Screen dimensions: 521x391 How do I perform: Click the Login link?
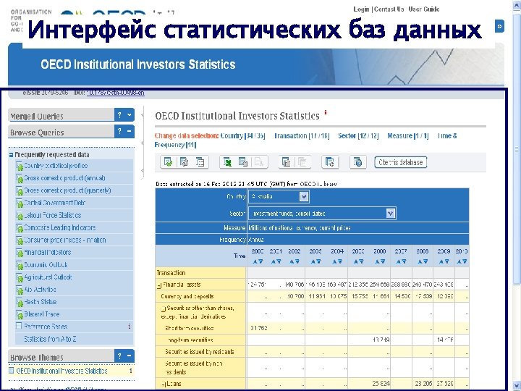[x=361, y=9]
